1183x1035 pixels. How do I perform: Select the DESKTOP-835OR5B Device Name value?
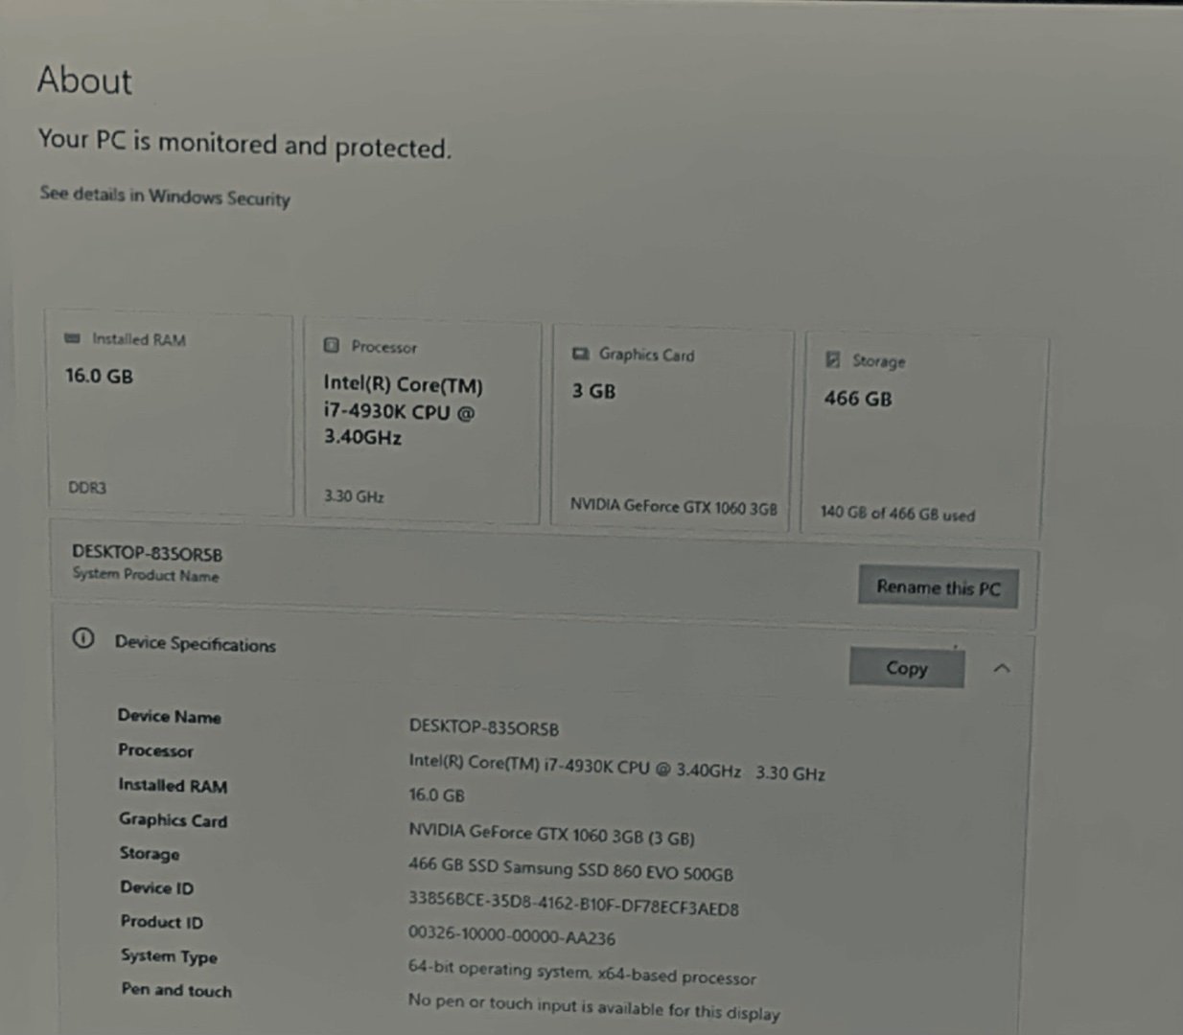[x=484, y=726]
